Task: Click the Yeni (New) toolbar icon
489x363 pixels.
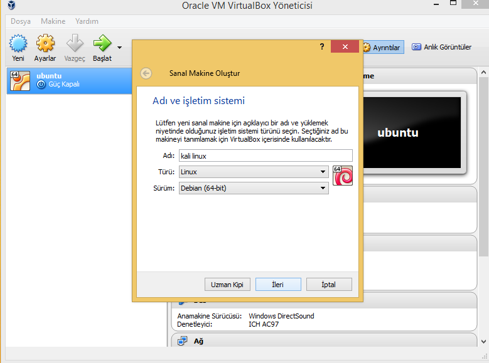Action: pyautogui.click(x=18, y=45)
